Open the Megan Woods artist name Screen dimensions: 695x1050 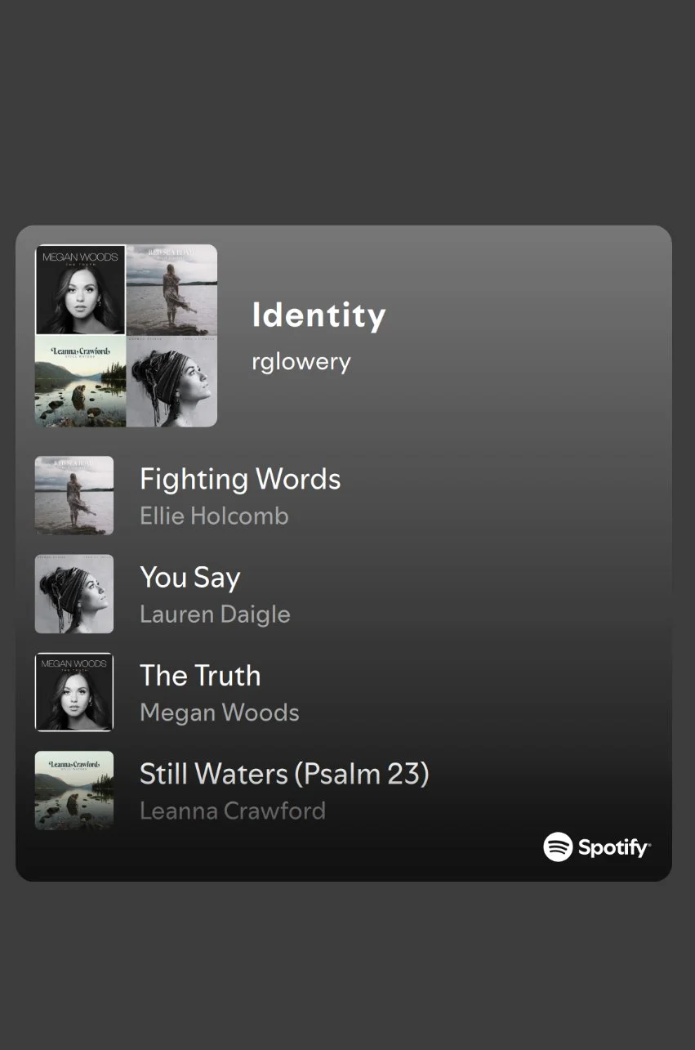tap(219, 713)
